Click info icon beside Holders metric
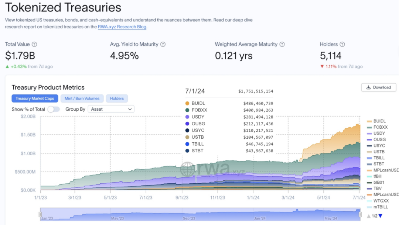Image resolution: width=399 pixels, height=225 pixels. [342, 44]
